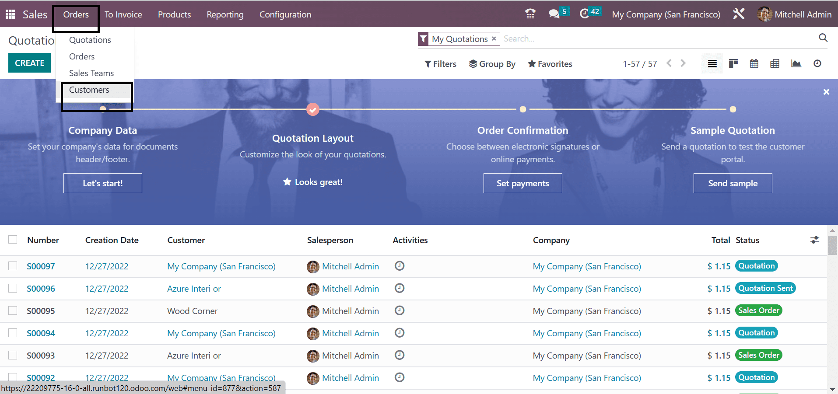Open company switcher My Company (San Francisco)

pyautogui.click(x=666, y=14)
